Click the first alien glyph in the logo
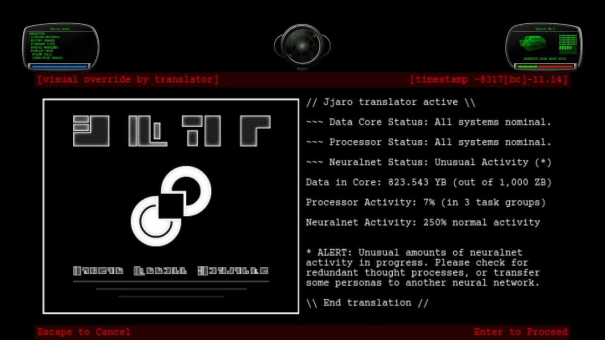605x340 pixels. point(91,131)
